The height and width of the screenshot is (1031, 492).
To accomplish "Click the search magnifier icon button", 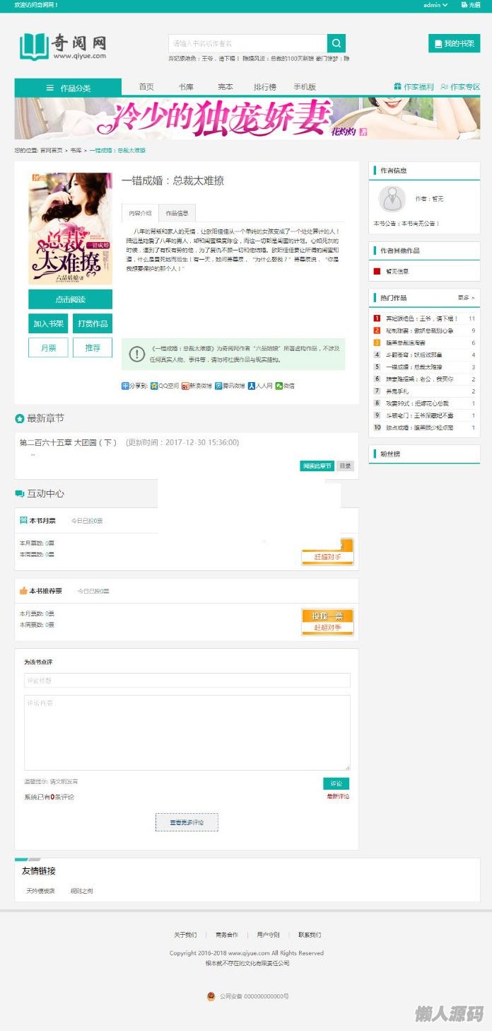I will coord(336,43).
